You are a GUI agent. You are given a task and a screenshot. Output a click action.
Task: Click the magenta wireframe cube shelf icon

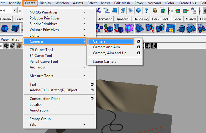click(129, 28)
